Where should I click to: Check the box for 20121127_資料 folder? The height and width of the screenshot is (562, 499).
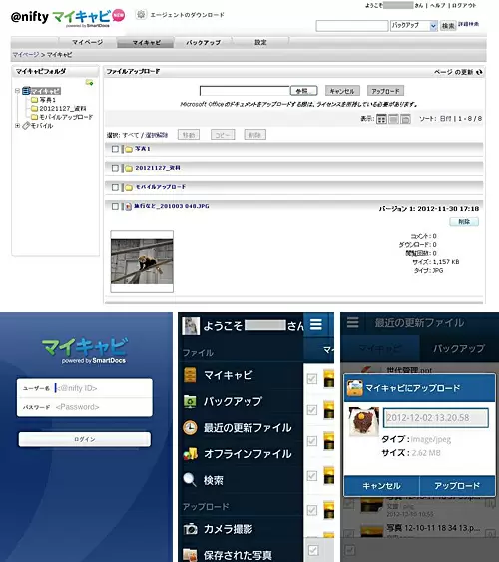coord(115,168)
